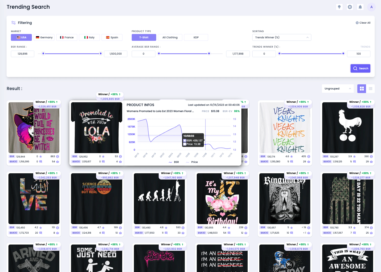The image size is (381, 272).
Task: Click comments icon on camo flag card
Action: 354,233
